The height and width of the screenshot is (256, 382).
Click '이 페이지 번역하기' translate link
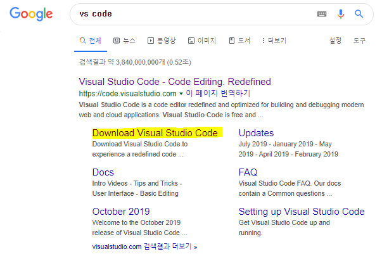(218, 93)
